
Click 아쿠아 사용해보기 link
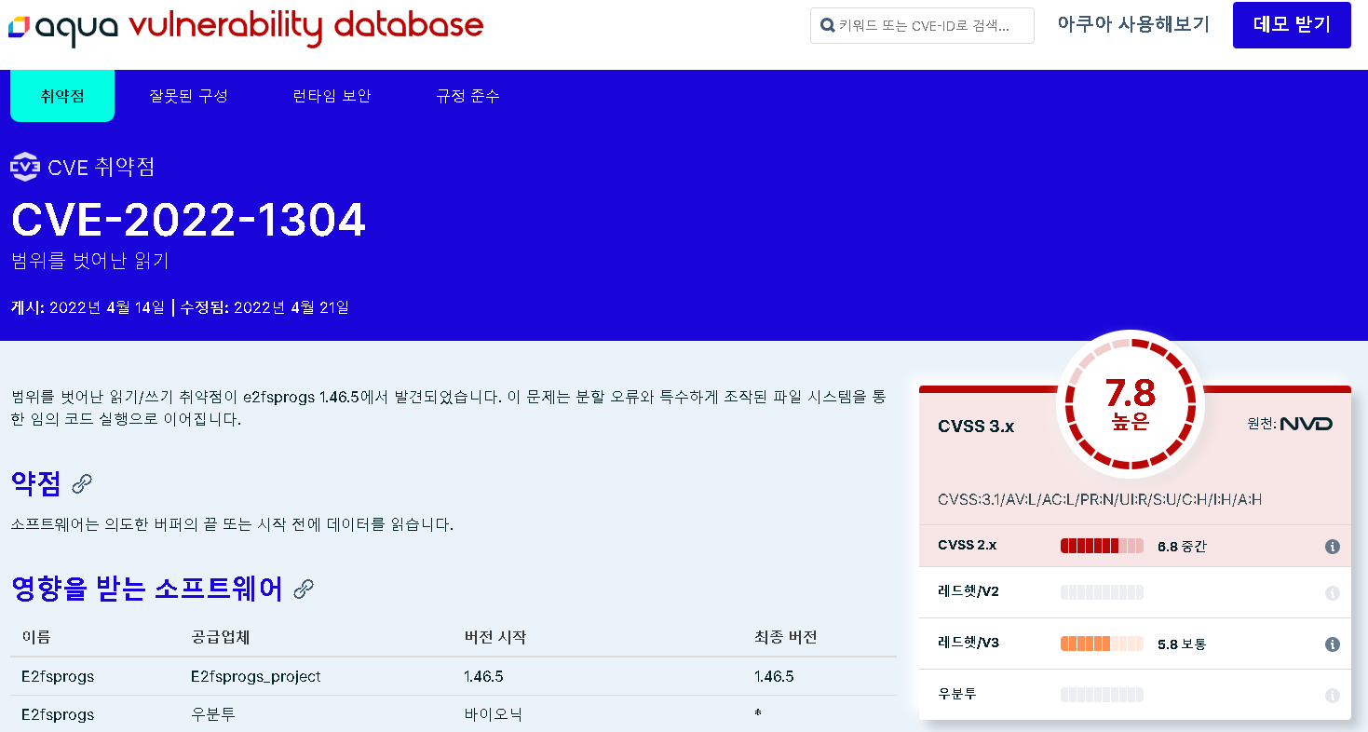click(1133, 25)
